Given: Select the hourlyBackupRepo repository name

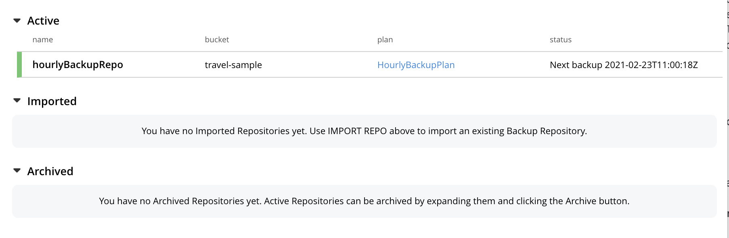Looking at the screenshot, I should [x=78, y=64].
